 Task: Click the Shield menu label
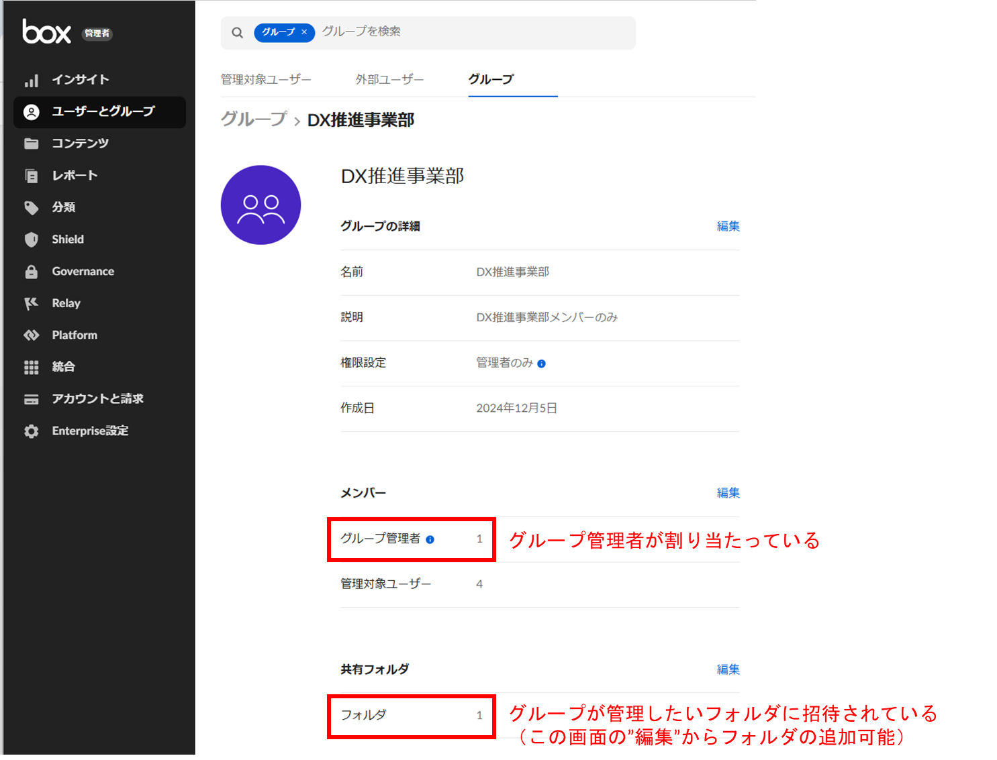pyautogui.click(x=68, y=239)
